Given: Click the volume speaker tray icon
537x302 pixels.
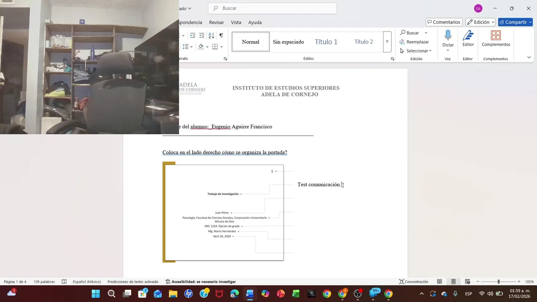Looking at the screenshot, I should point(490,294).
